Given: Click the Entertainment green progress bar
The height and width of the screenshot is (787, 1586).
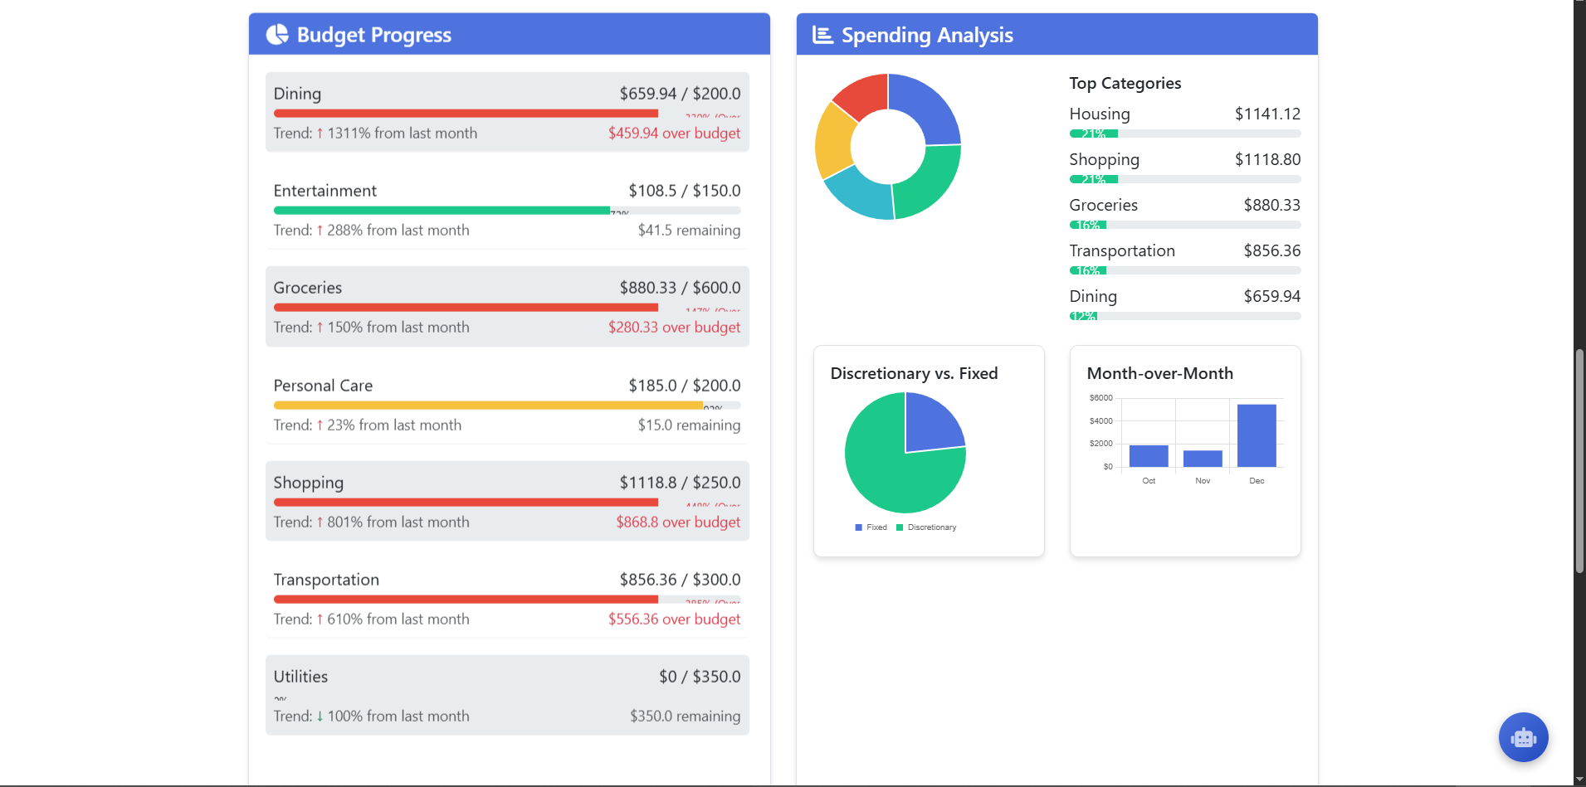Looking at the screenshot, I should pyautogui.click(x=442, y=211).
